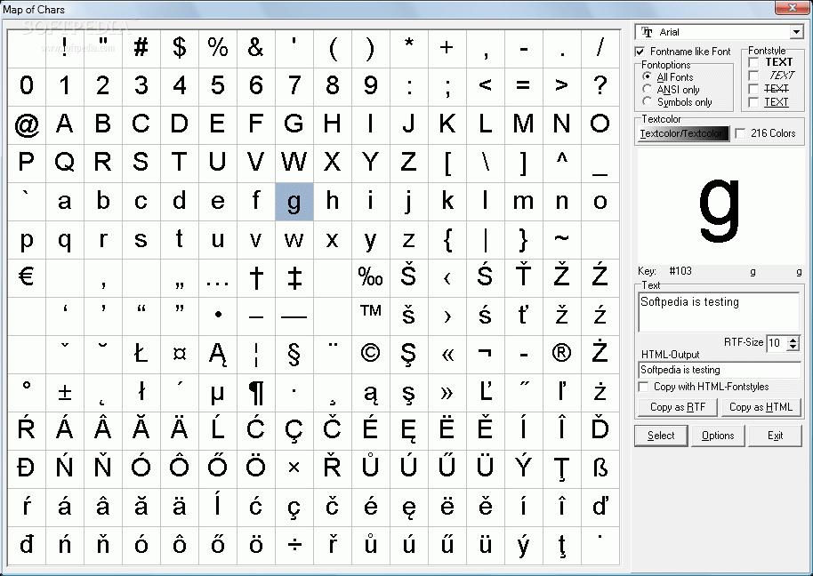813x576 pixels.
Task: Pick the double dagger ‡ cell
Action: (x=294, y=278)
